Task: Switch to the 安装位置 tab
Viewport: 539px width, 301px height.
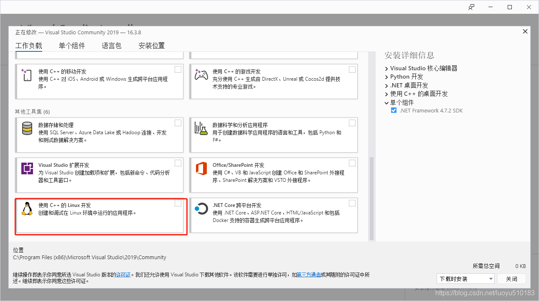Action: click(152, 46)
